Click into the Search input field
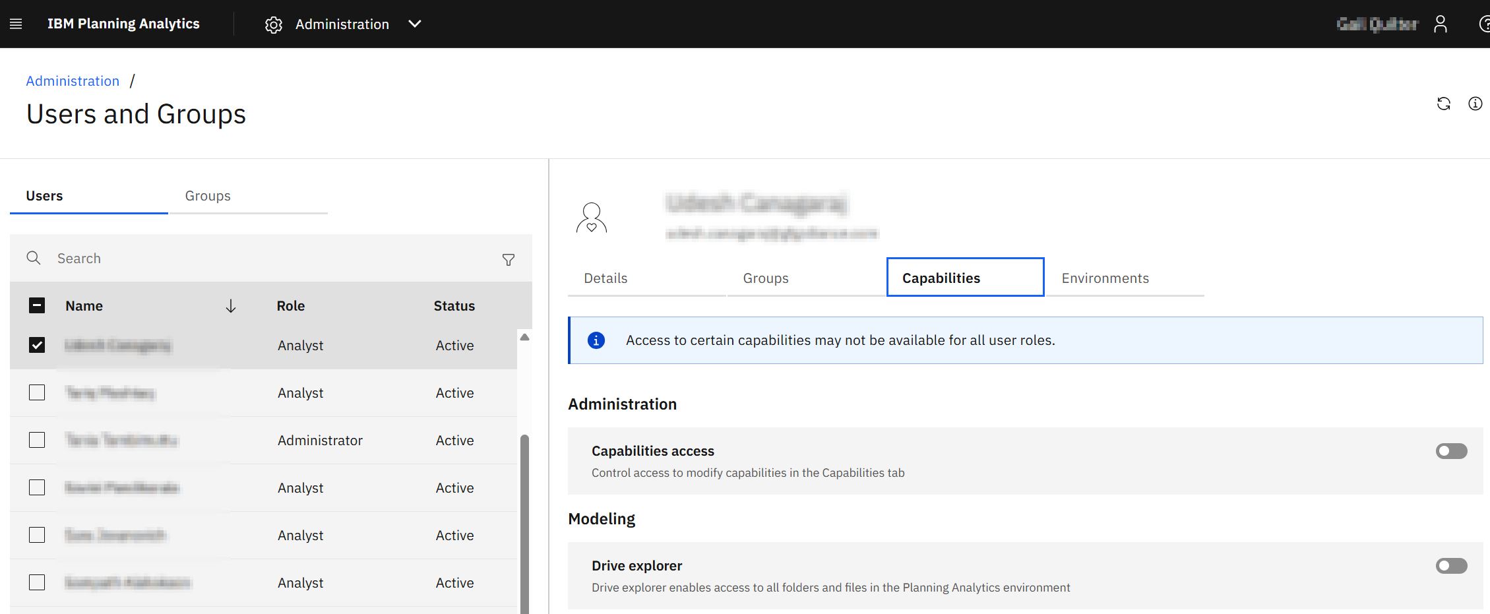 pos(264,259)
